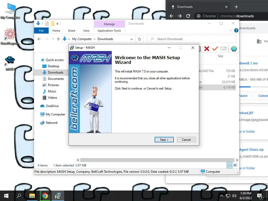The height and width of the screenshot is (201, 268).
Task: Open recent locations dropdown in Explorer
Action: pyautogui.click(x=53, y=39)
